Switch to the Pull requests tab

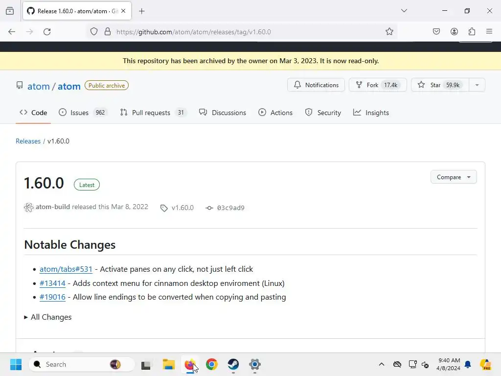(x=153, y=113)
